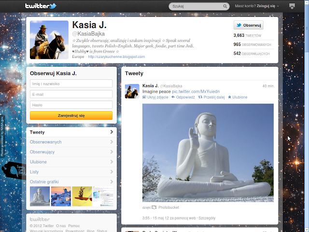Click the Imię i nazwisko input field
309x232 pixels.
coord(71,84)
